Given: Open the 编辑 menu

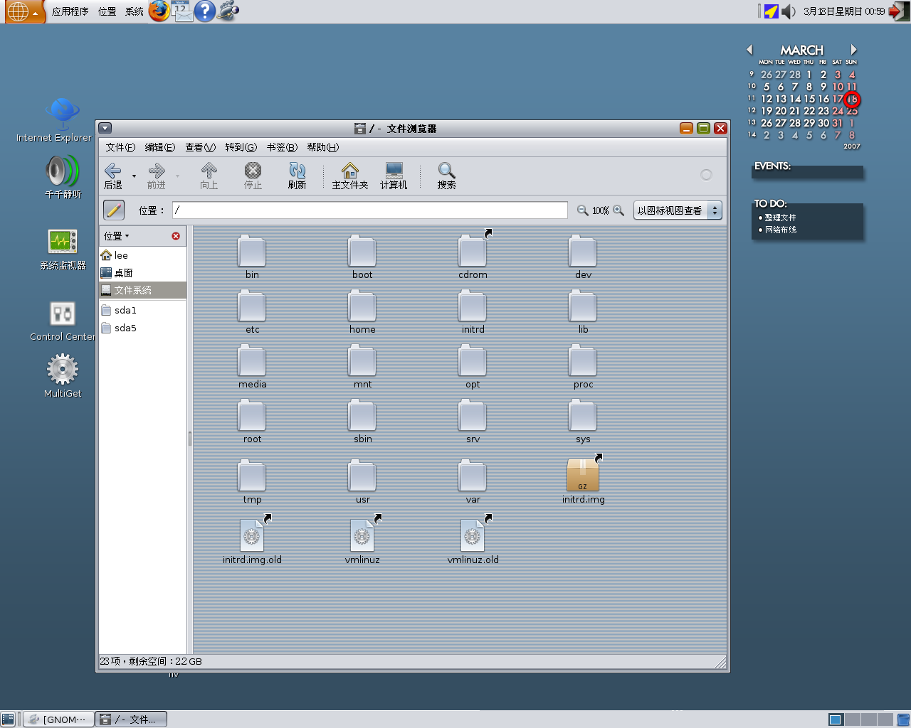Looking at the screenshot, I should pos(159,147).
